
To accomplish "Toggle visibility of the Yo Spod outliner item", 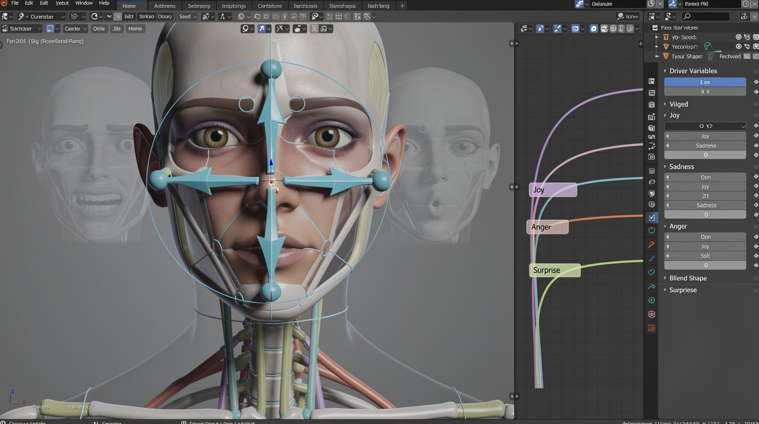I will [738, 37].
